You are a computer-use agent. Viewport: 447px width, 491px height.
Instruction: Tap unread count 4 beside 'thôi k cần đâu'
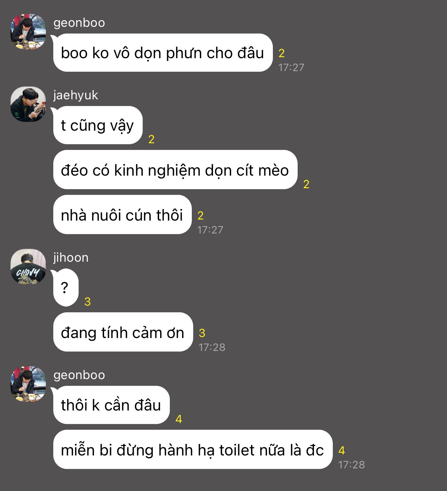[x=179, y=419]
